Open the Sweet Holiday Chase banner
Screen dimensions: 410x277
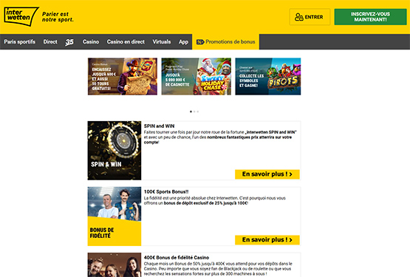click(x=196, y=76)
